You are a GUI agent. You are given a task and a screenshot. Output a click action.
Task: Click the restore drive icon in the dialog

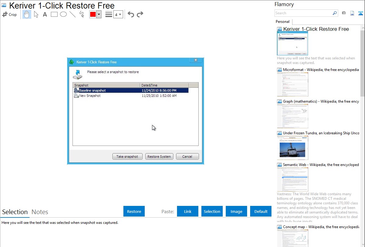(x=77, y=75)
